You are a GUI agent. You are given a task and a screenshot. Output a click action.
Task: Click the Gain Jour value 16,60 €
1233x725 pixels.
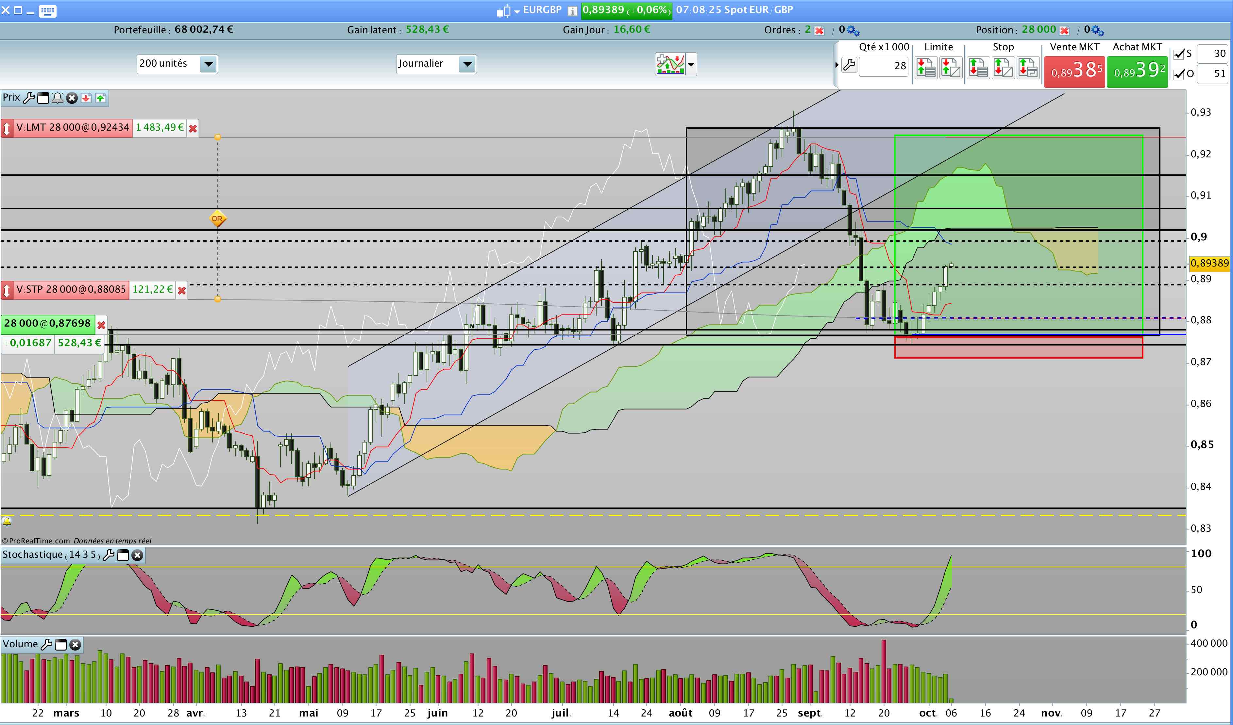[x=632, y=29]
